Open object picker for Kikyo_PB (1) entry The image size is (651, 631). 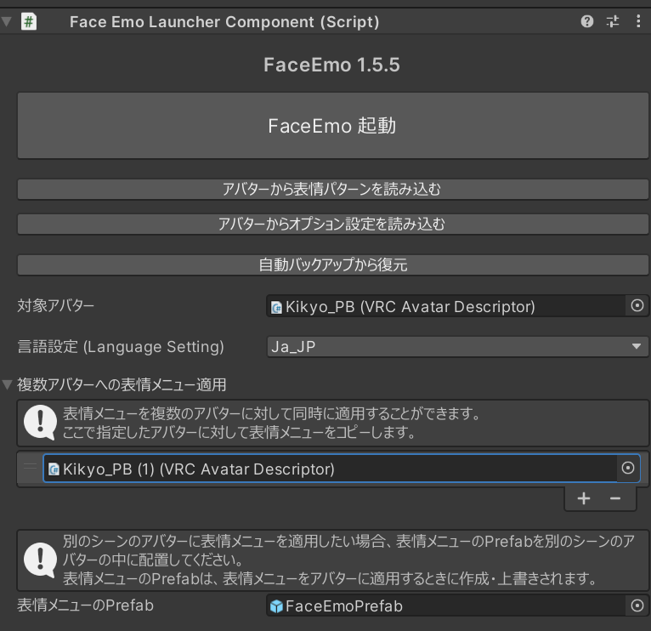[x=628, y=469]
